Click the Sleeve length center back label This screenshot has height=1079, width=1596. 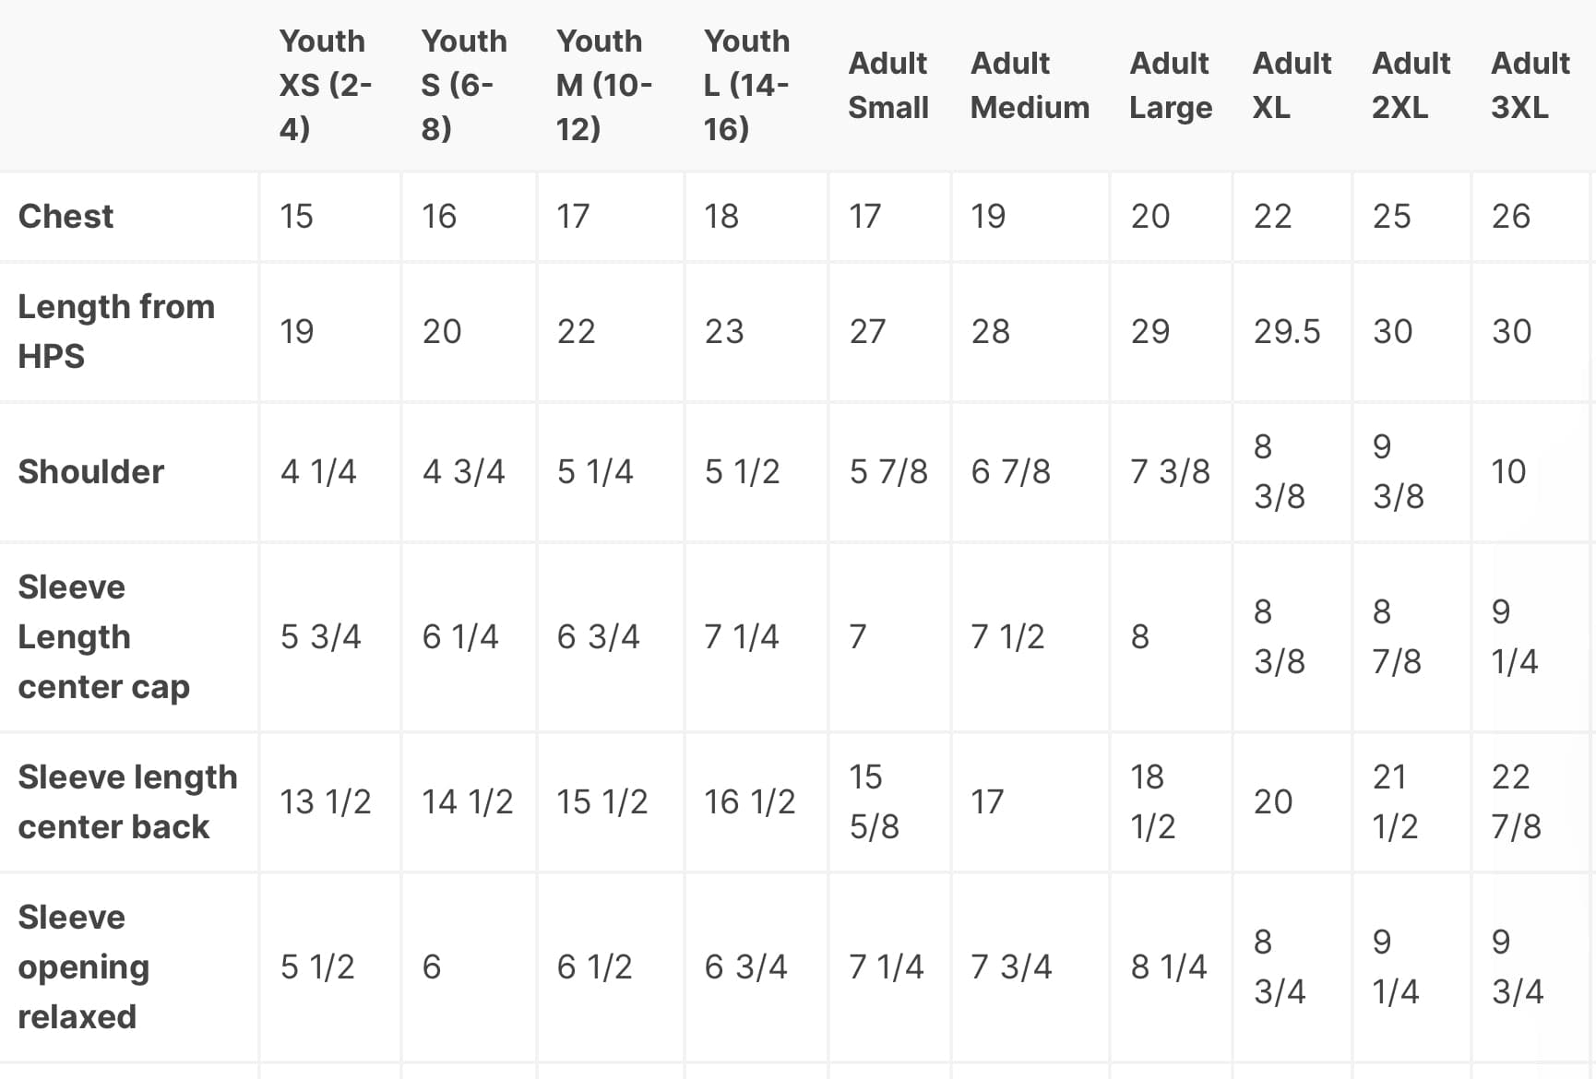tap(127, 801)
